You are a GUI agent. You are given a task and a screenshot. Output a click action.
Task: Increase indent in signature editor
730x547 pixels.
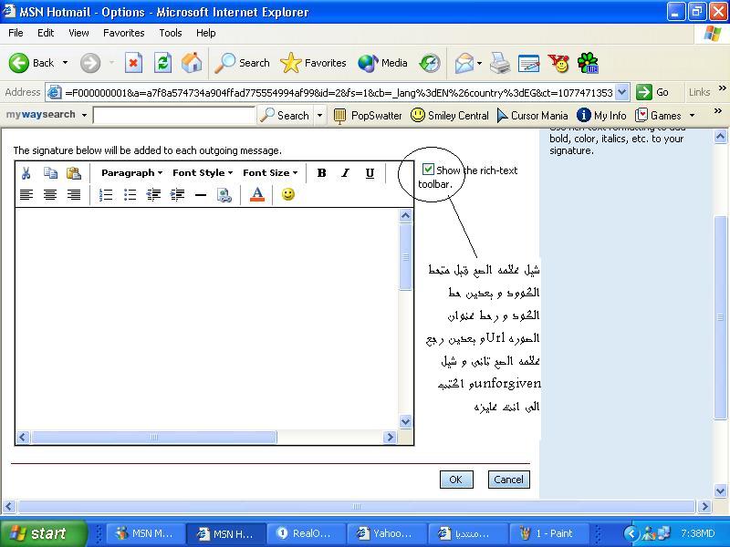[177, 194]
